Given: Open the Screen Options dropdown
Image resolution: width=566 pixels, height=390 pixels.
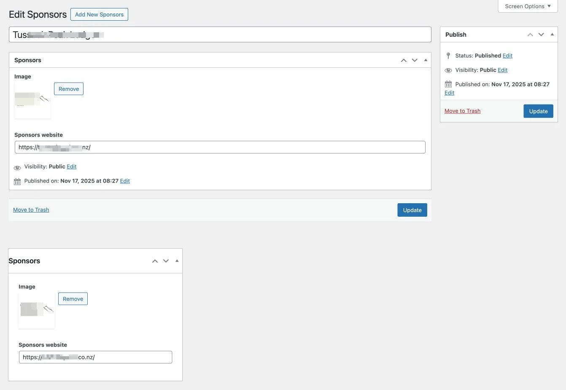Looking at the screenshot, I should coord(528,6).
